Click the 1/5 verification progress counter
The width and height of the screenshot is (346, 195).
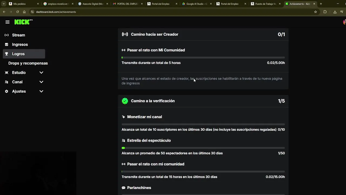tap(281, 101)
